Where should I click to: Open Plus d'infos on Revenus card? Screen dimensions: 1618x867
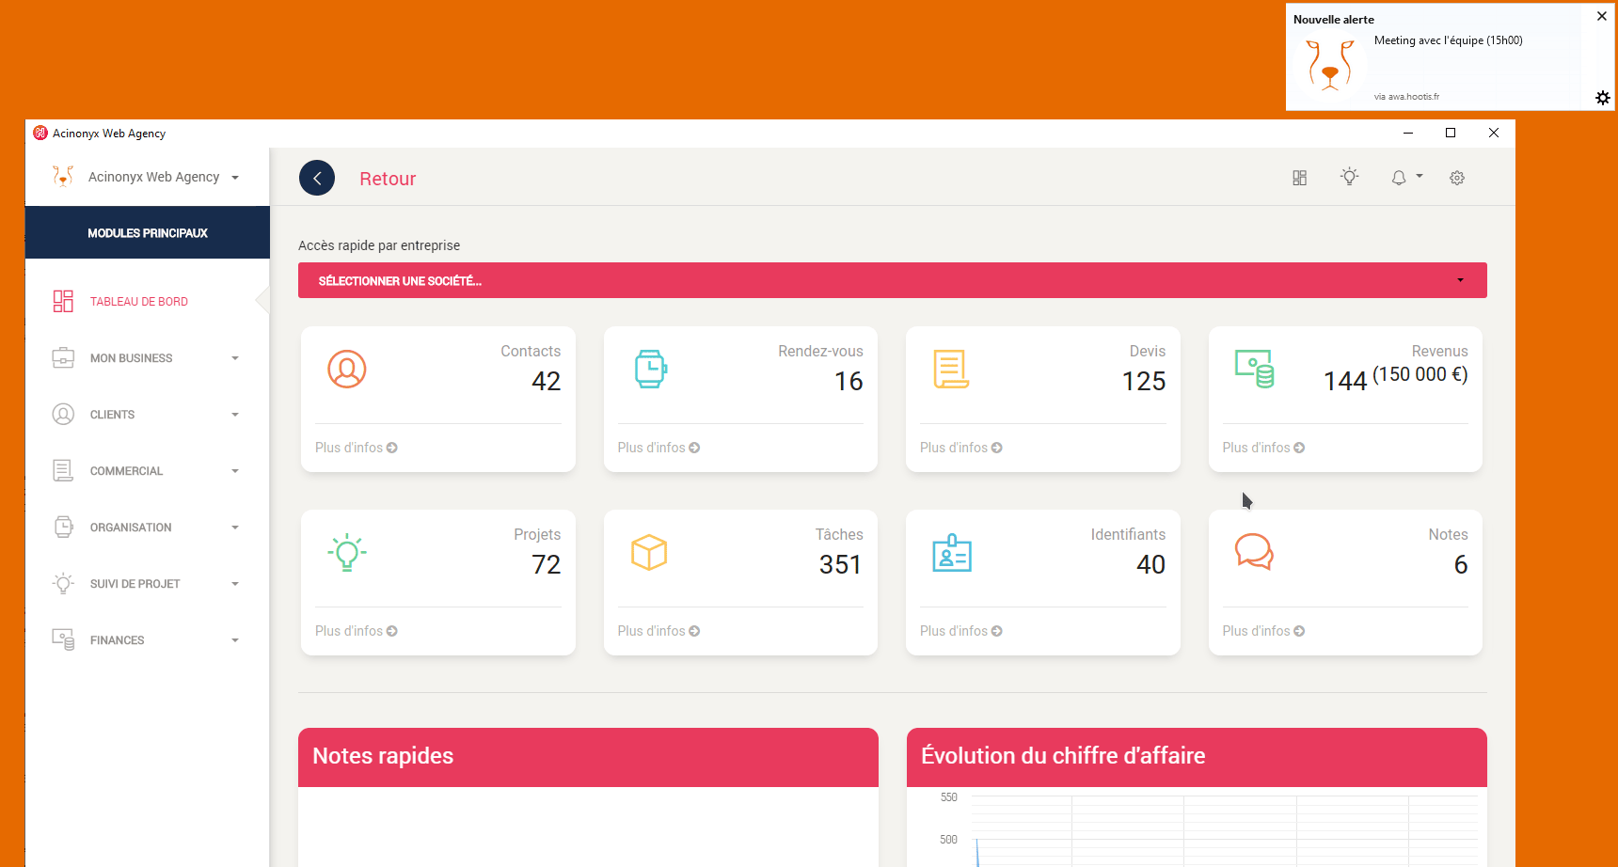pyautogui.click(x=1263, y=448)
